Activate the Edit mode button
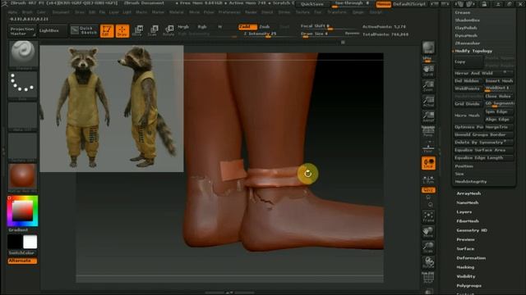Screen dimensions: 526x295 click(x=107, y=31)
